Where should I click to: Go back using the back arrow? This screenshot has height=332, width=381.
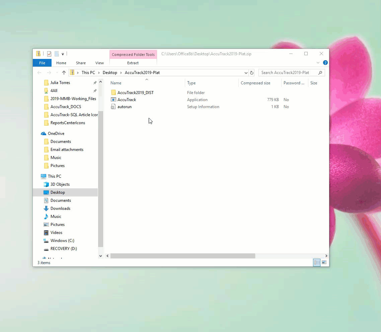(40, 73)
